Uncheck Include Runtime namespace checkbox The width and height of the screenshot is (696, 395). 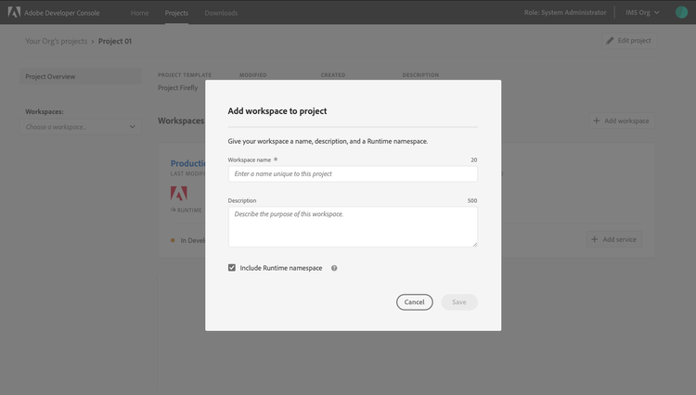point(232,268)
